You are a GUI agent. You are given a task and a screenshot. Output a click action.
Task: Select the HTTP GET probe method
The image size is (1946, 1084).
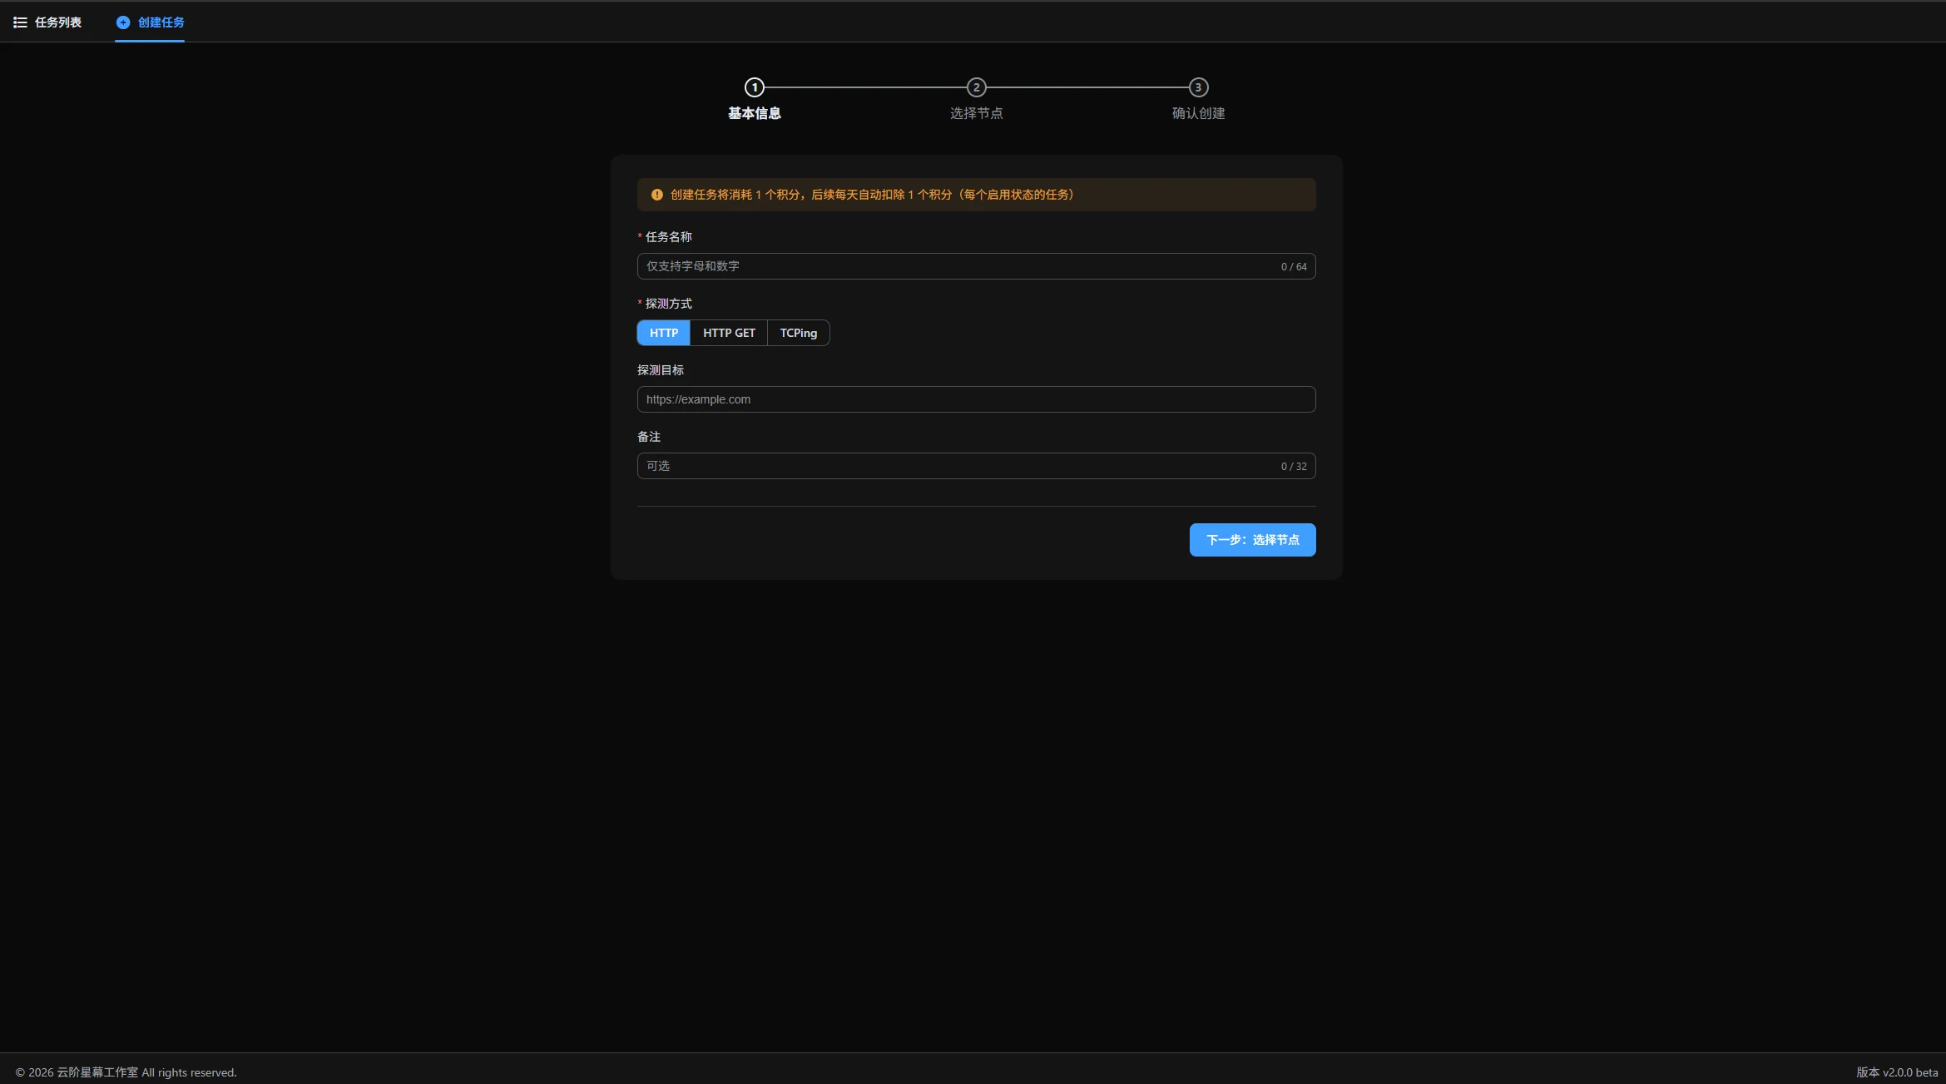pos(729,333)
